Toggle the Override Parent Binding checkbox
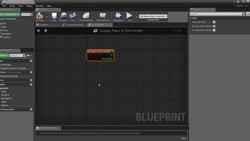Viewport: 250px width, 141px height. pos(214,30)
